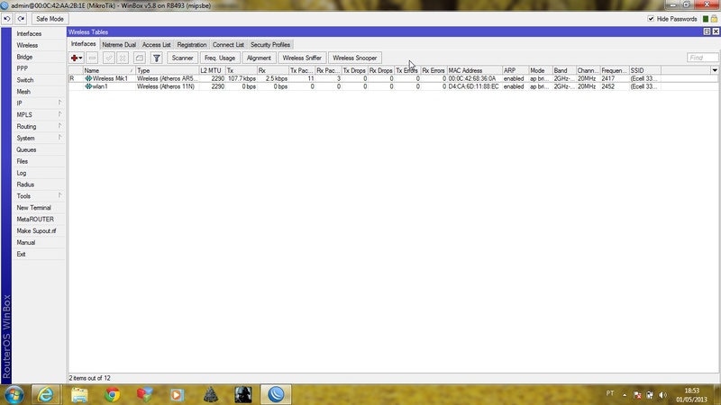Image resolution: width=721 pixels, height=405 pixels.
Task: Switch to Nstreme Dual tab
Action: (119, 44)
